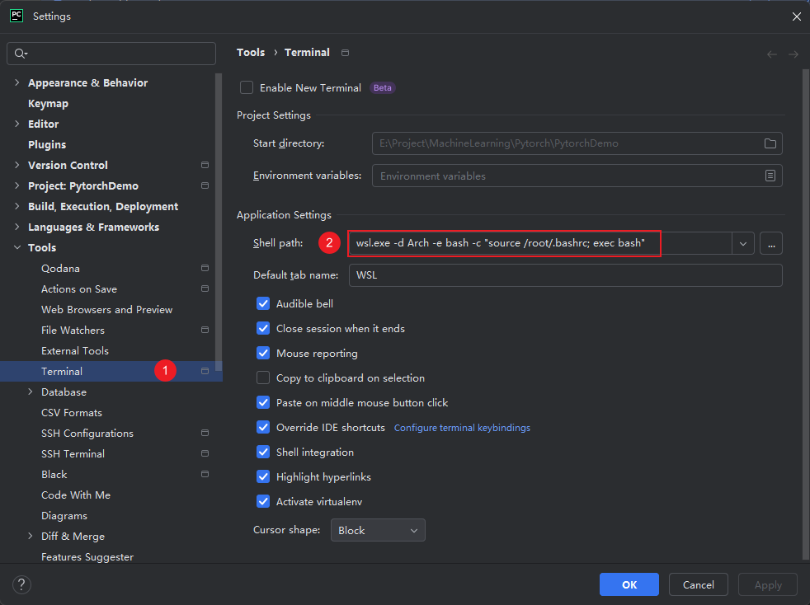Open the Cursor shape Block dropdown
This screenshot has height=605, width=810.
pos(378,530)
